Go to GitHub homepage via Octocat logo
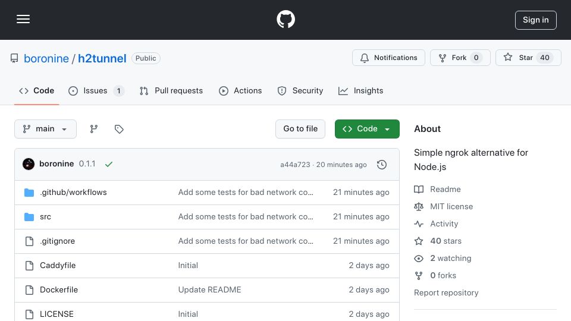This screenshot has width=571, height=321. click(x=285, y=19)
